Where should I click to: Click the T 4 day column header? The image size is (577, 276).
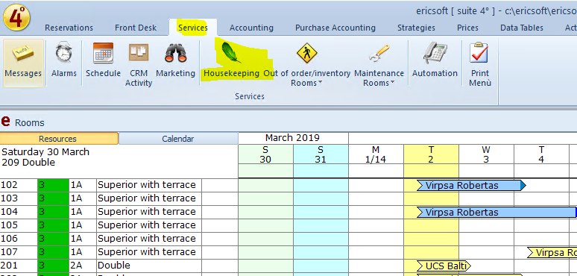tap(541, 154)
